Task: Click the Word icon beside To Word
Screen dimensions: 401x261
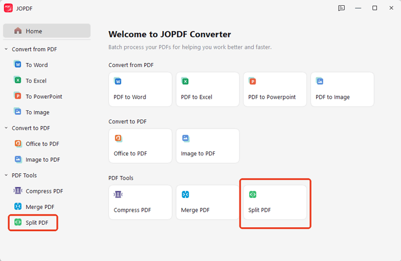Action: [x=18, y=64]
